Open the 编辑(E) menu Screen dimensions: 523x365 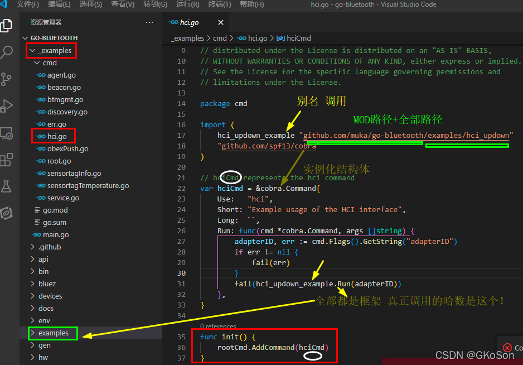[x=59, y=4]
